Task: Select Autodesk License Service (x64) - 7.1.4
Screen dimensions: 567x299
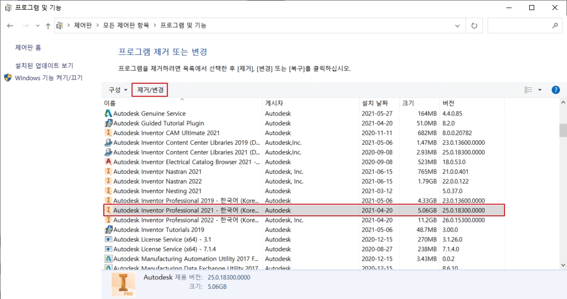Action: tap(164, 249)
